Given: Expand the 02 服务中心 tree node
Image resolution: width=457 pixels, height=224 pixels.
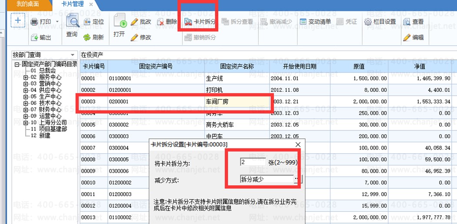Looking at the screenshot, I should (26, 77).
